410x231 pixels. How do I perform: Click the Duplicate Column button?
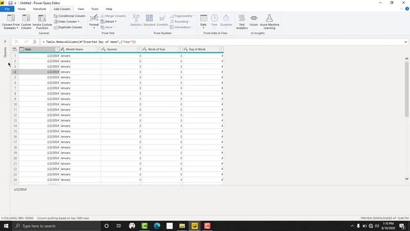coord(68,27)
